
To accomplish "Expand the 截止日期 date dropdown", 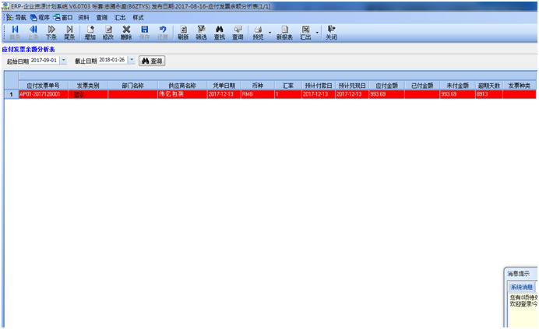I will click(x=132, y=60).
